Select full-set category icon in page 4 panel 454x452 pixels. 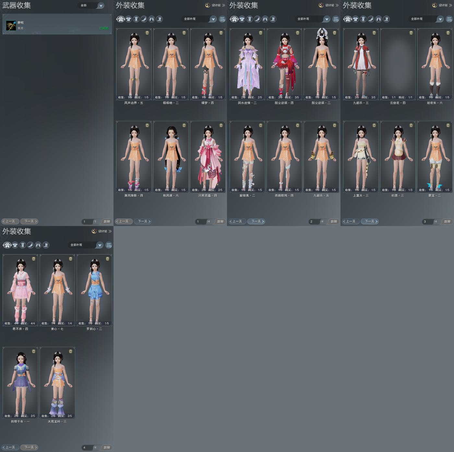pos(7,245)
